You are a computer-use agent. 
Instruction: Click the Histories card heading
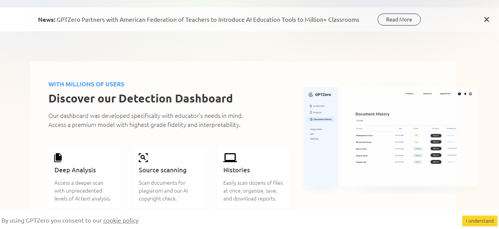click(237, 170)
